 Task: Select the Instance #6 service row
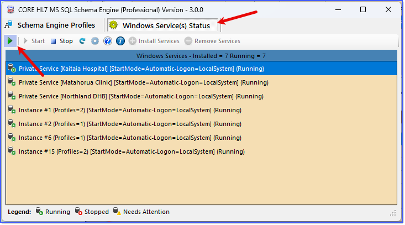[201, 138]
